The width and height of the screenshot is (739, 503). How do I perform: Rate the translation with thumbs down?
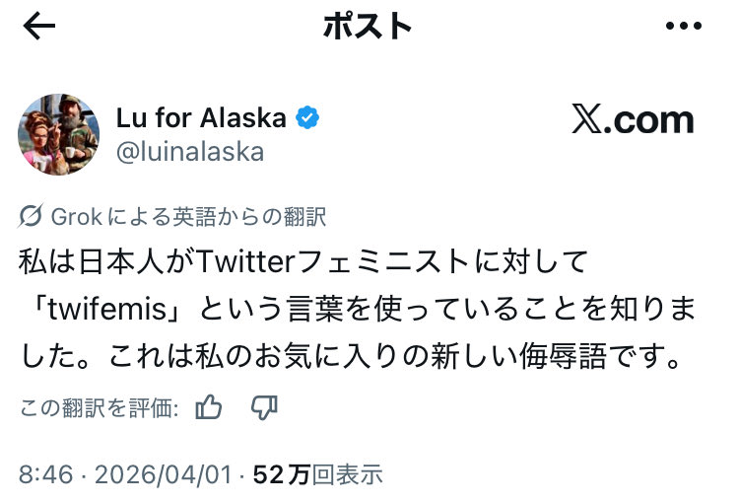(265, 407)
